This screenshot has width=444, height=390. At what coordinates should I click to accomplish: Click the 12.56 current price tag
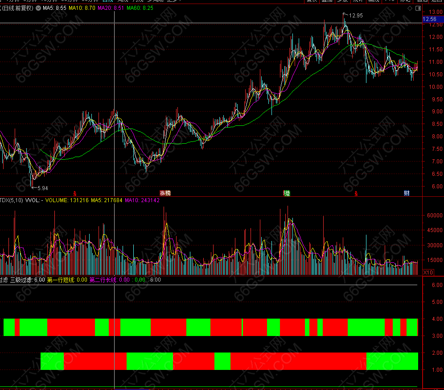point(429,19)
